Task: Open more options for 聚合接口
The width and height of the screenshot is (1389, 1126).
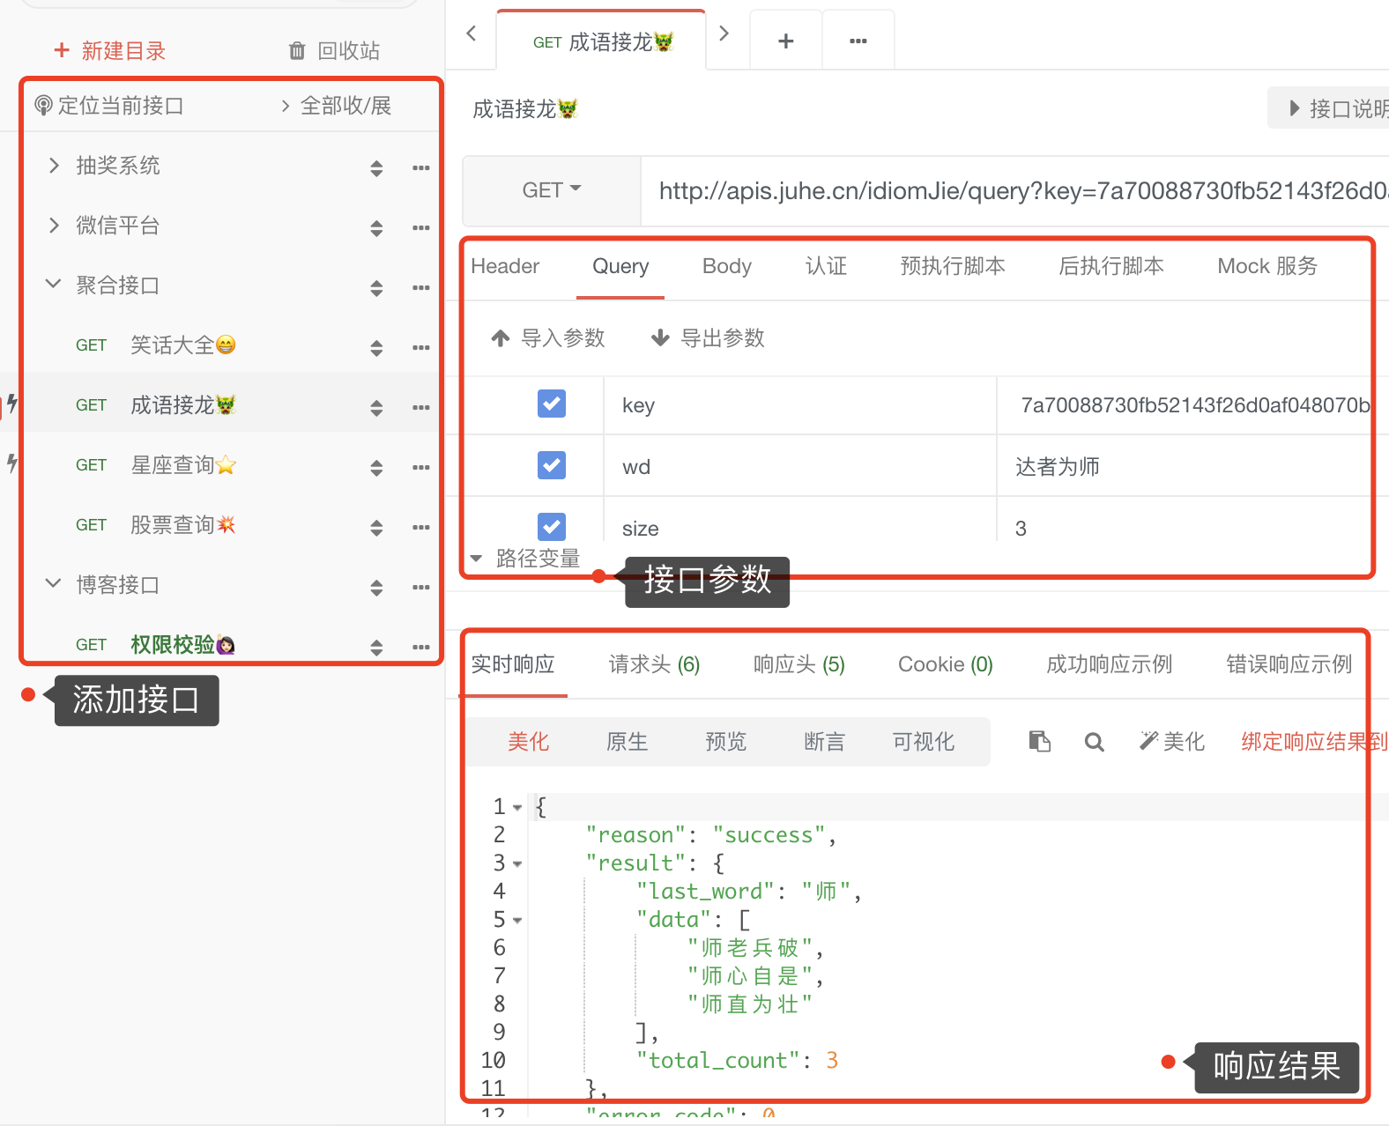Action: click(421, 287)
